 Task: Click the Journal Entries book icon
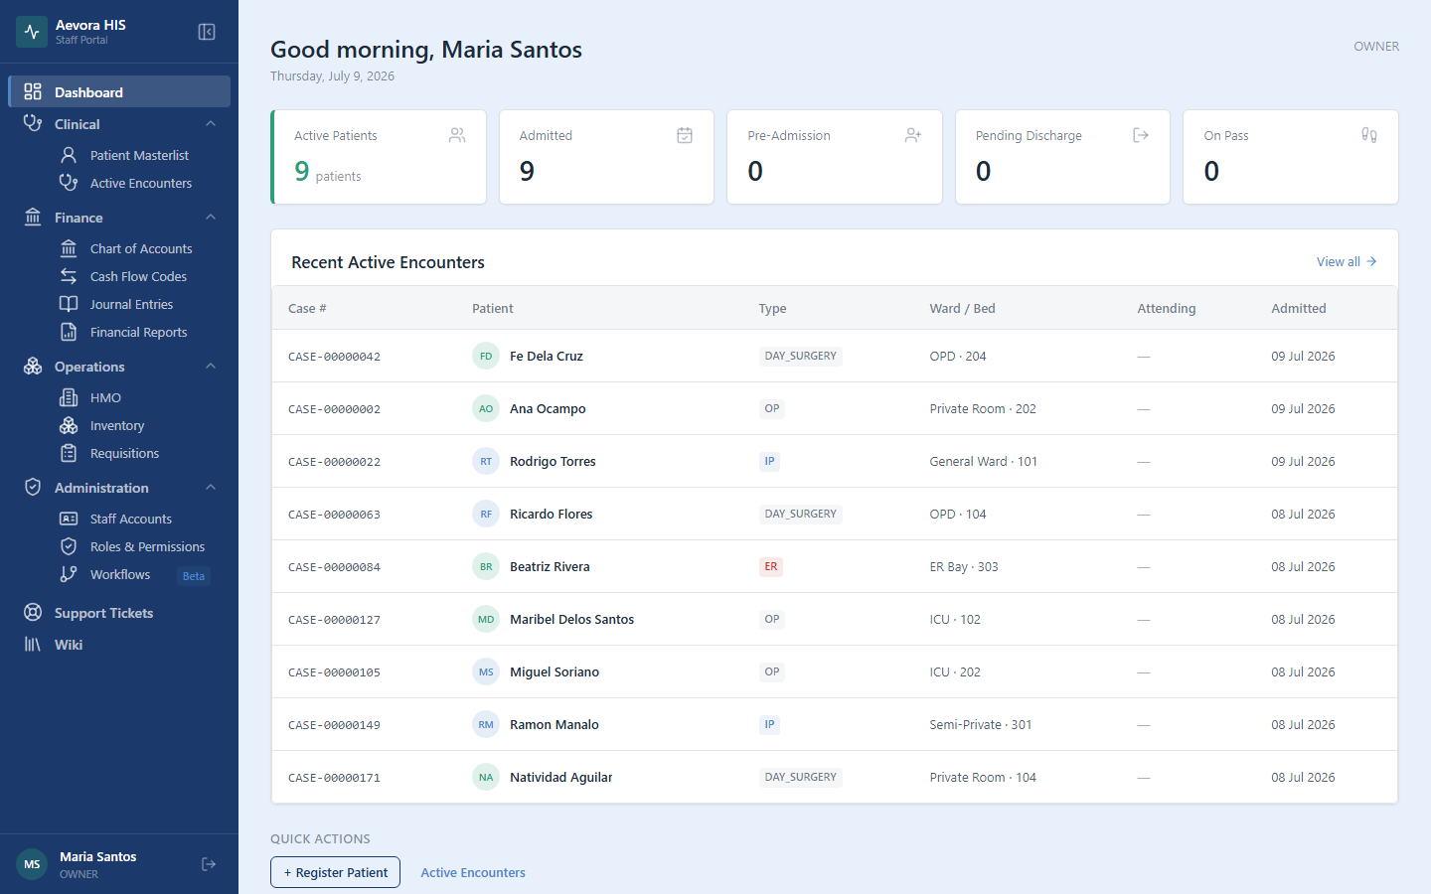tap(69, 304)
